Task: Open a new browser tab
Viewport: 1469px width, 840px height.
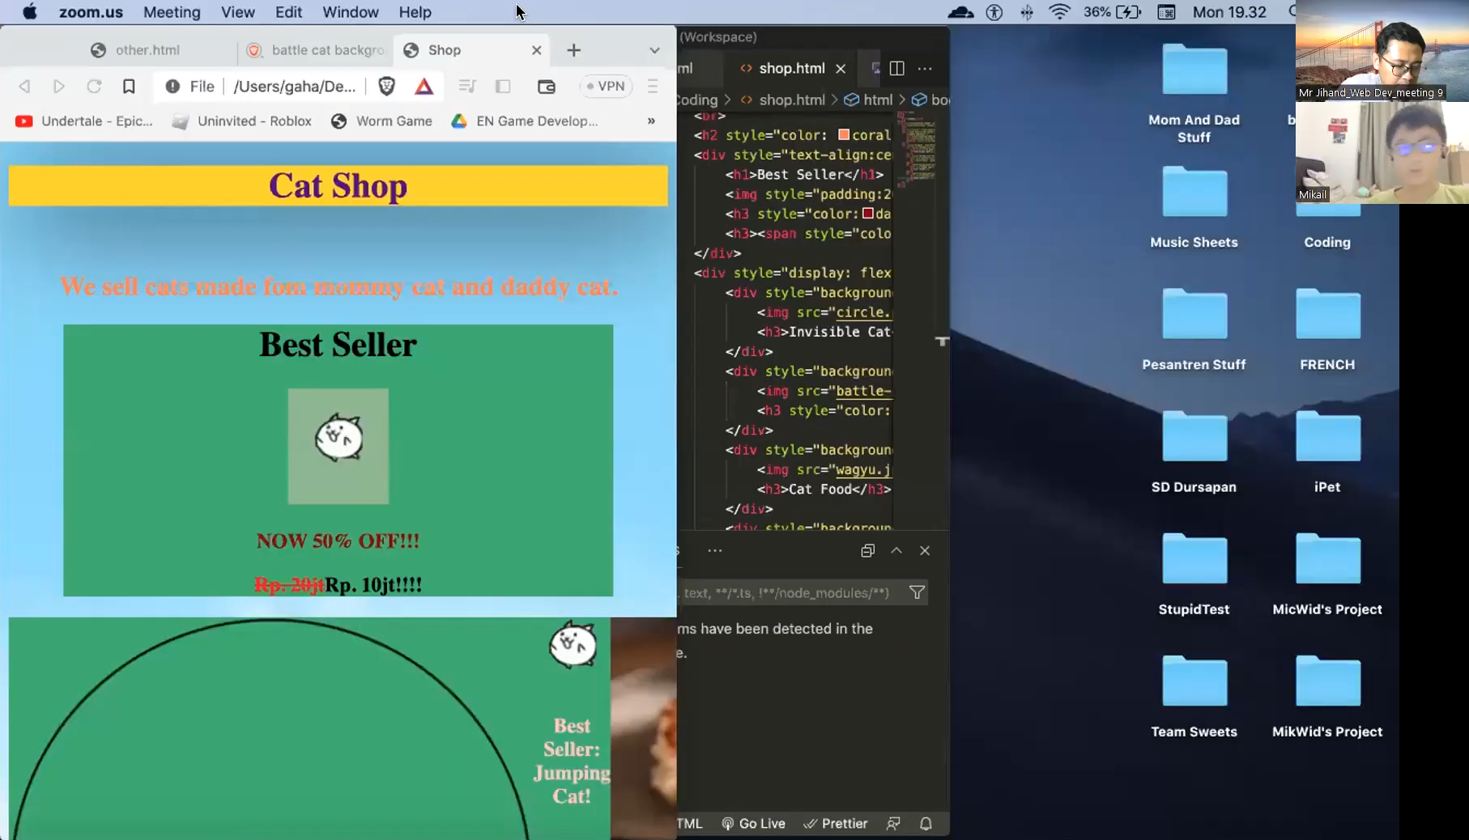Action: click(x=573, y=50)
